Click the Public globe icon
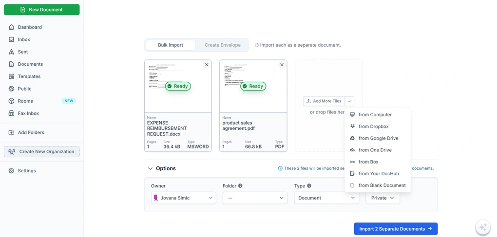The width and height of the screenshot is (497, 237). [x=11, y=89]
